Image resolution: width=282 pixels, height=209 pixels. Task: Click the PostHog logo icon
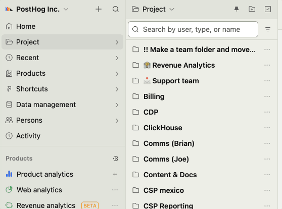(x=9, y=9)
